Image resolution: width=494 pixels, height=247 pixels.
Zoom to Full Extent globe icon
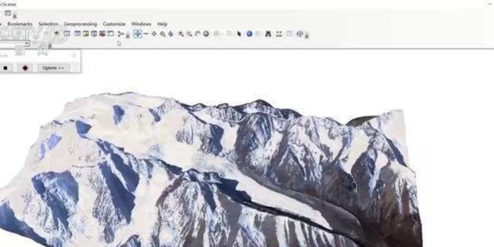206,34
